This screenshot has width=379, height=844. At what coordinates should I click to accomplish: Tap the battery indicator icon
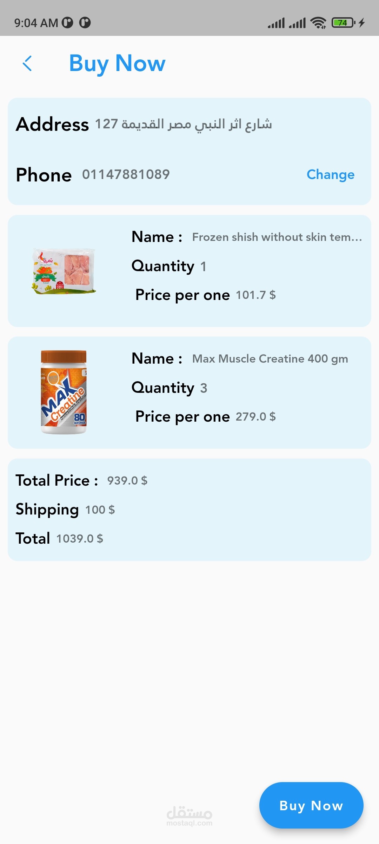point(343,23)
